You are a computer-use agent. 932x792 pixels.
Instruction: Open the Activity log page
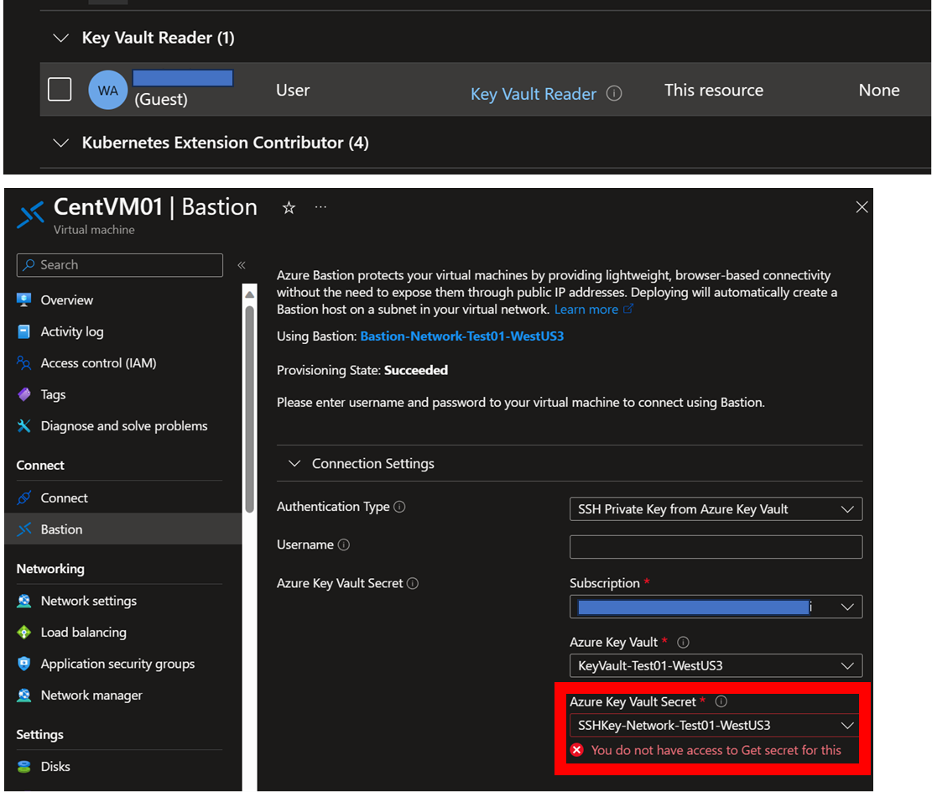(72, 331)
